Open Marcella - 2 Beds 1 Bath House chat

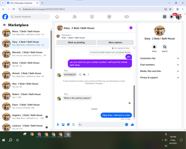[x=25, y=54]
